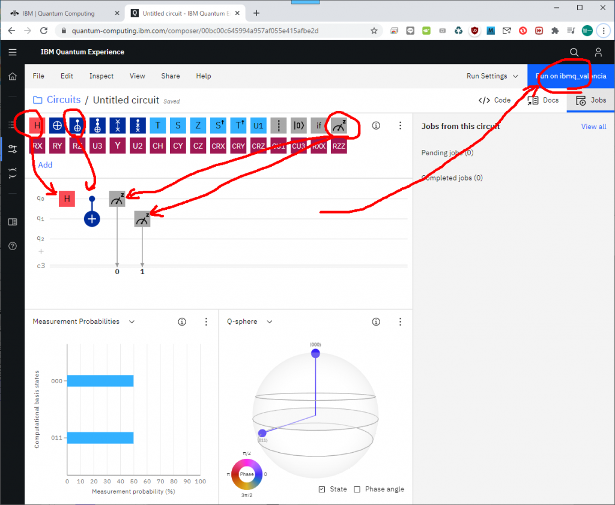This screenshot has height=505, width=615.
Task: Select the U3 gate tile
Action: click(98, 145)
